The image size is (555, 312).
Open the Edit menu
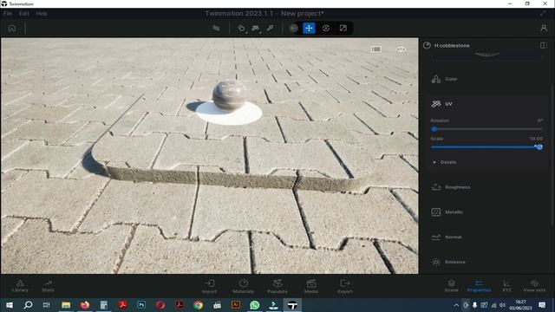pyautogui.click(x=24, y=14)
